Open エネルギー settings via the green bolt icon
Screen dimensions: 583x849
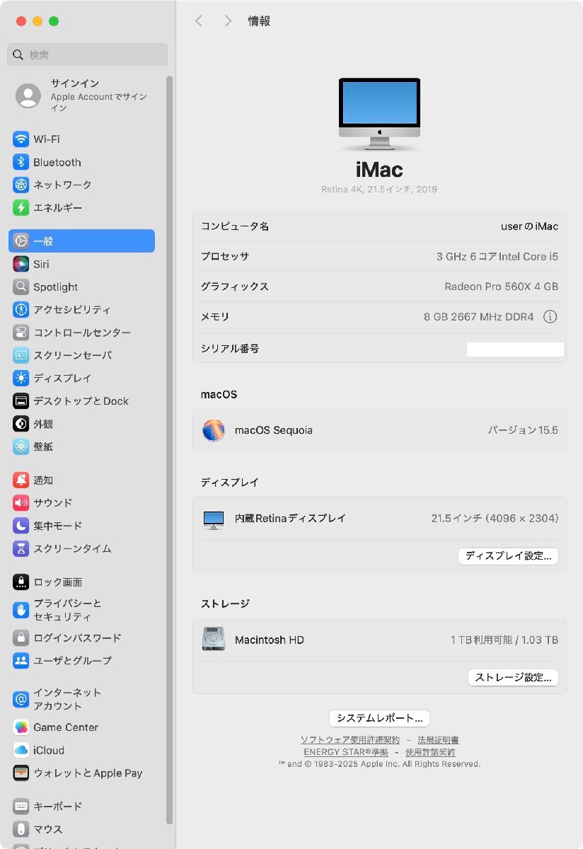pyautogui.click(x=21, y=208)
